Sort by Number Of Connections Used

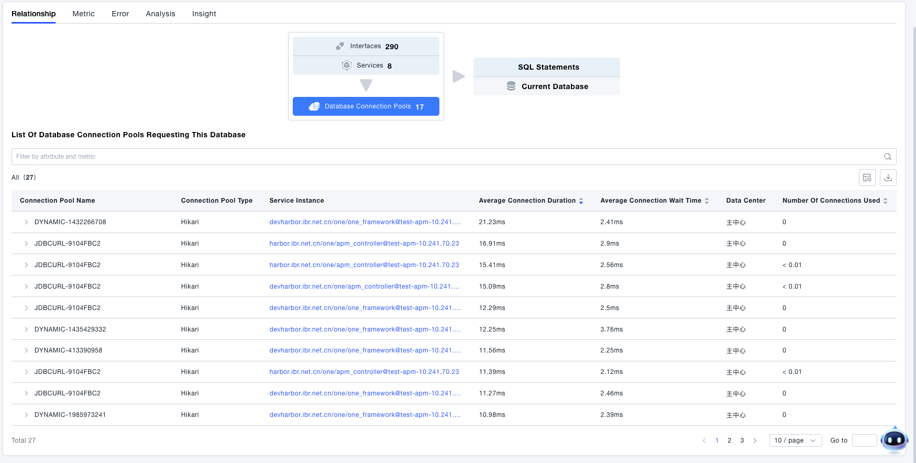(885, 201)
